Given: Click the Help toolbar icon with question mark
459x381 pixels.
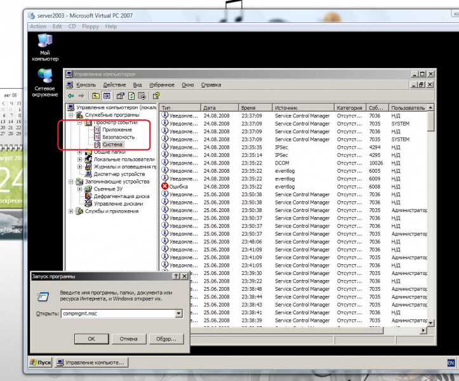Looking at the screenshot, I should pyautogui.click(x=156, y=96).
